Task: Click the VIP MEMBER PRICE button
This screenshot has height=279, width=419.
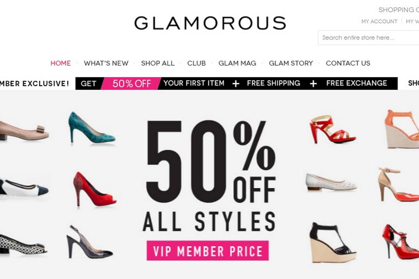Action: click(x=208, y=251)
